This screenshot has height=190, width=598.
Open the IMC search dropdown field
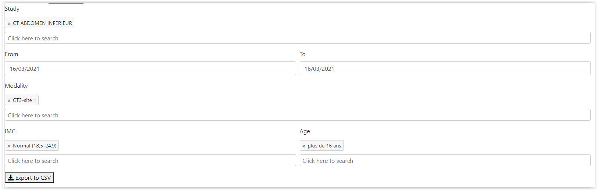coord(150,161)
